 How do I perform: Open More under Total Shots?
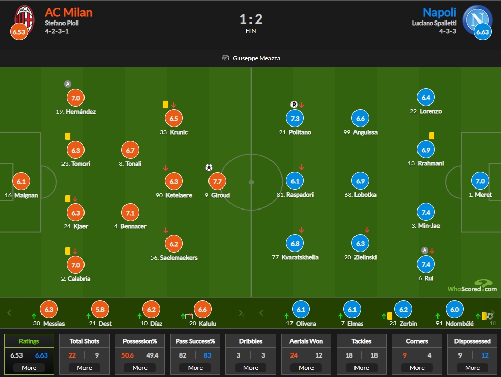coord(85,368)
